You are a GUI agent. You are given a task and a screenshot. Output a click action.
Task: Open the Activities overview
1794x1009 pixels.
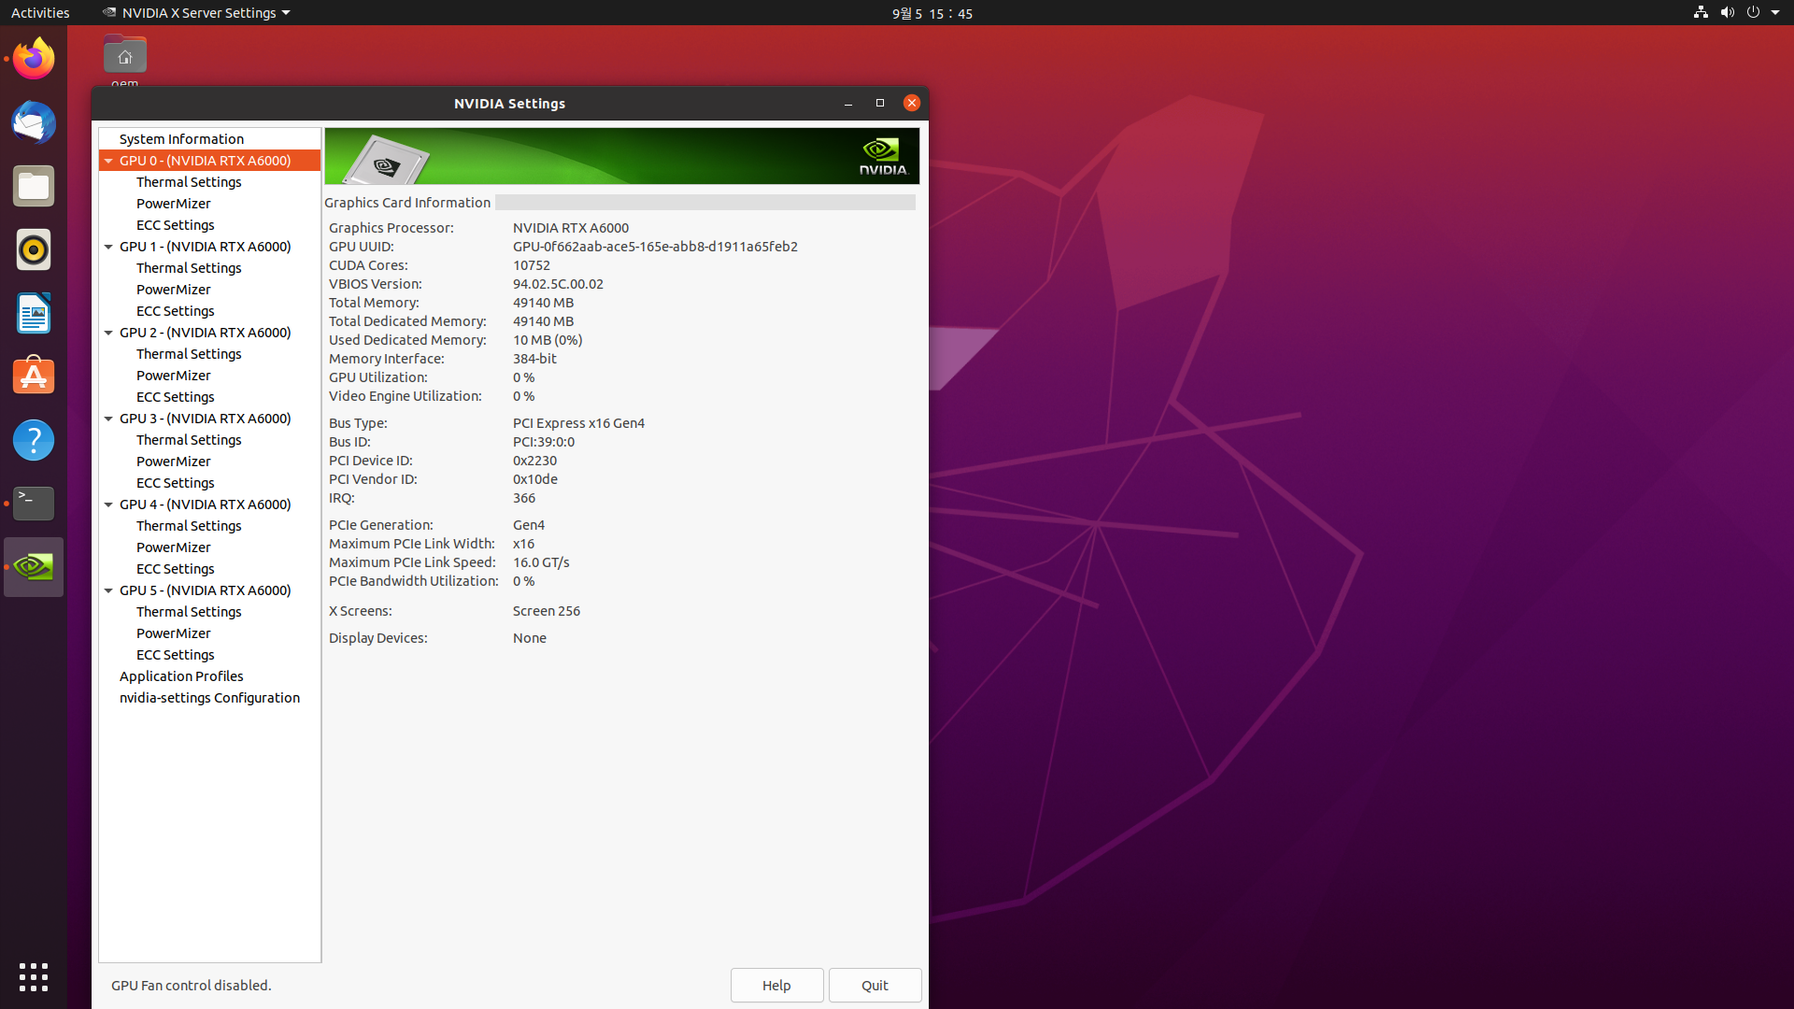tap(40, 12)
